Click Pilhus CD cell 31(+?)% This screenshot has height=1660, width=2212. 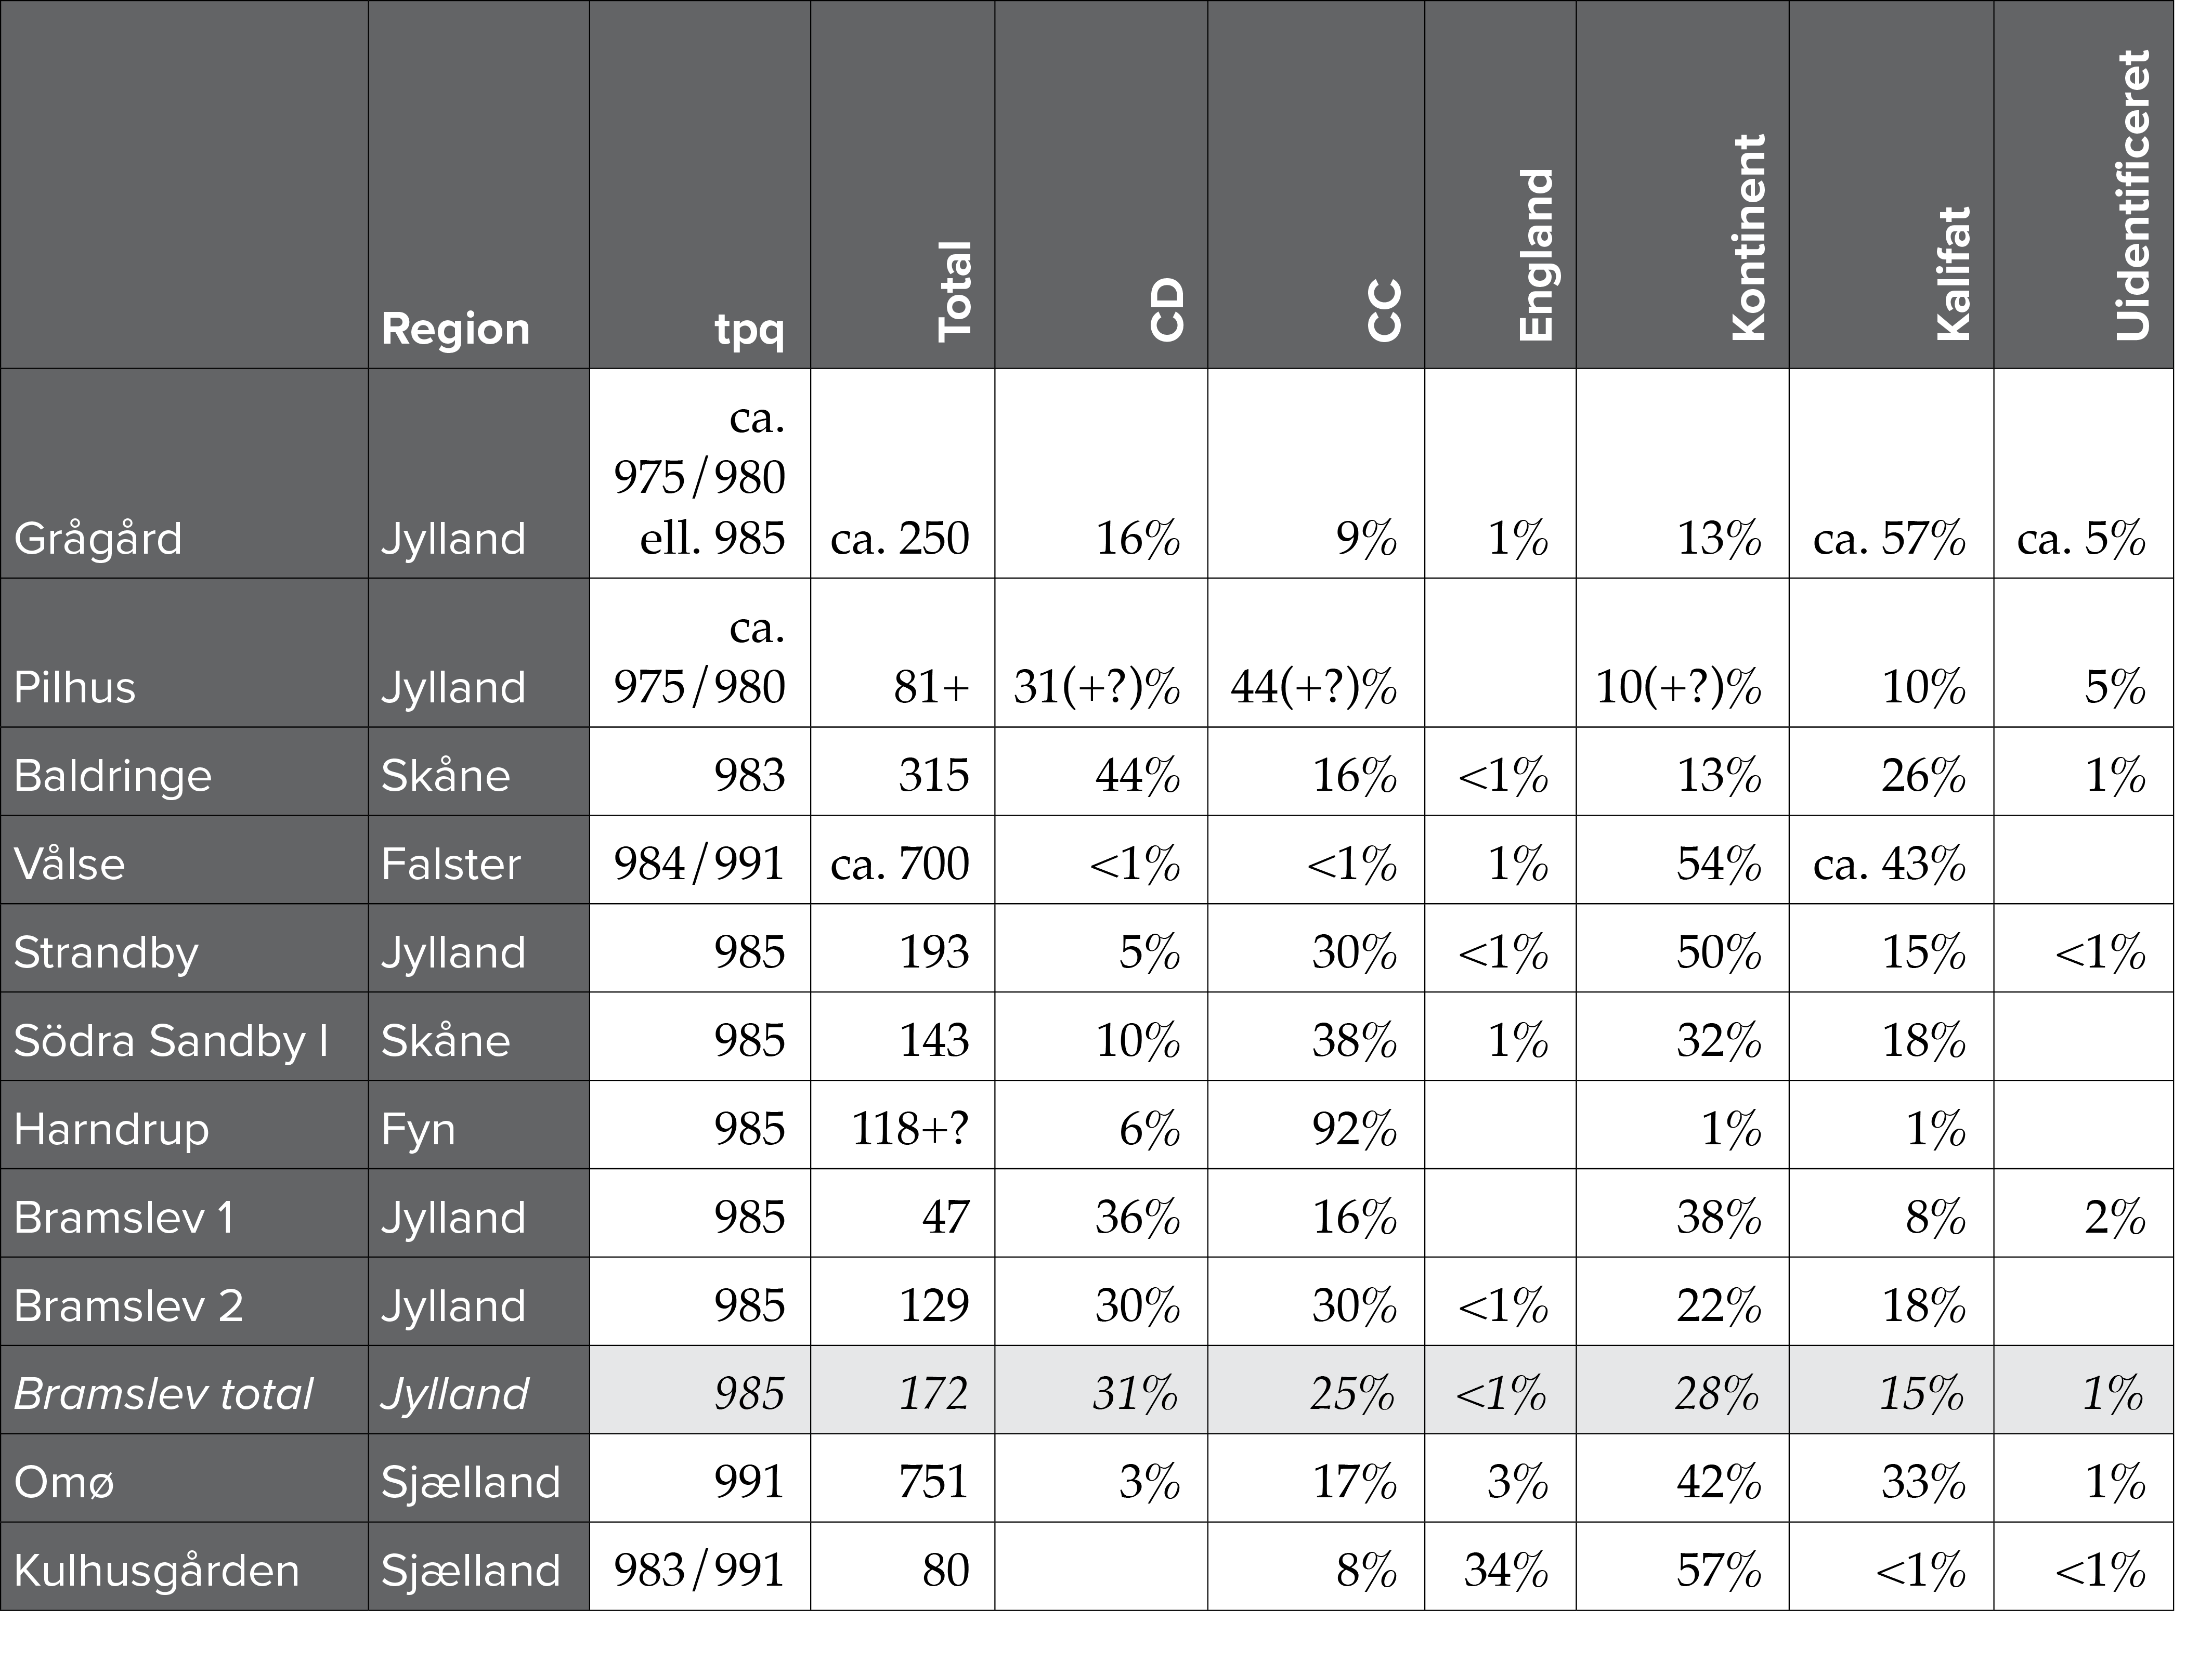[1097, 687]
